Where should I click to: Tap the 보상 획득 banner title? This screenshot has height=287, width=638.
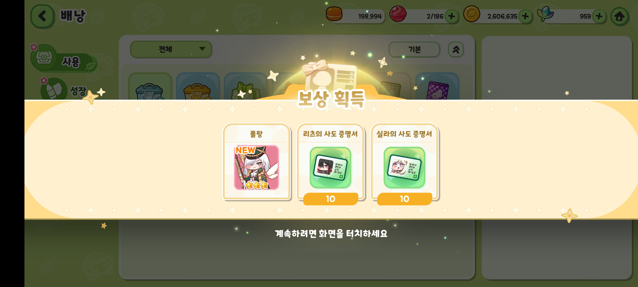click(331, 99)
